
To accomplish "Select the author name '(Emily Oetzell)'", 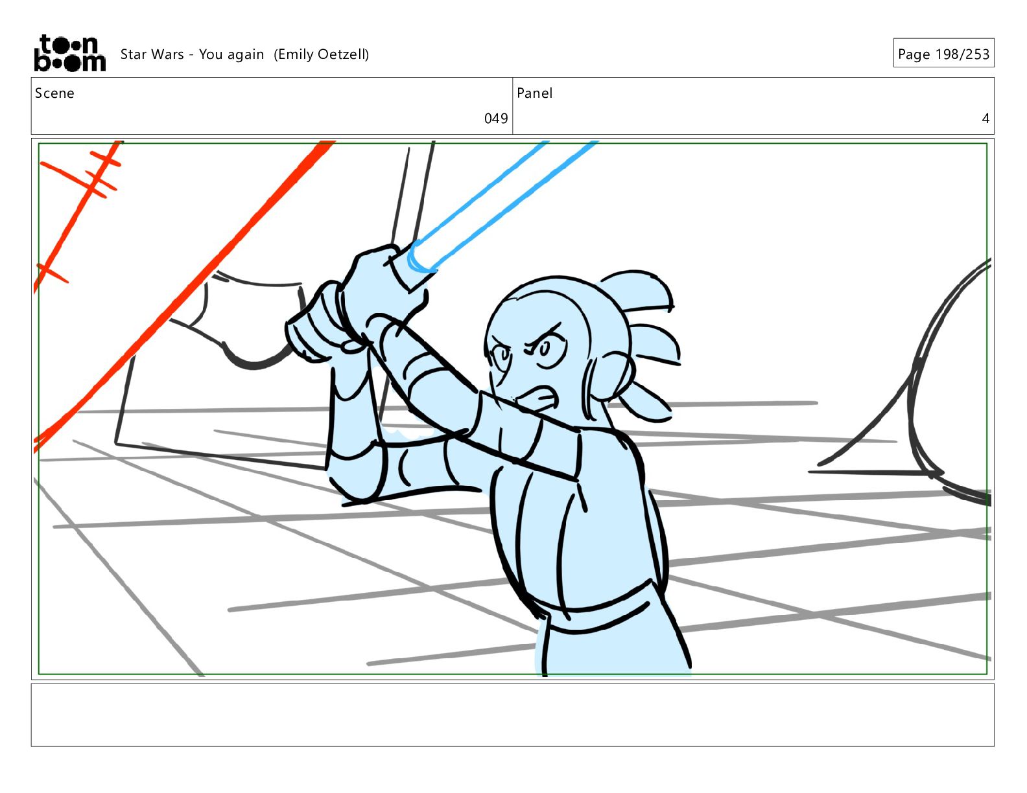I will tap(321, 54).
